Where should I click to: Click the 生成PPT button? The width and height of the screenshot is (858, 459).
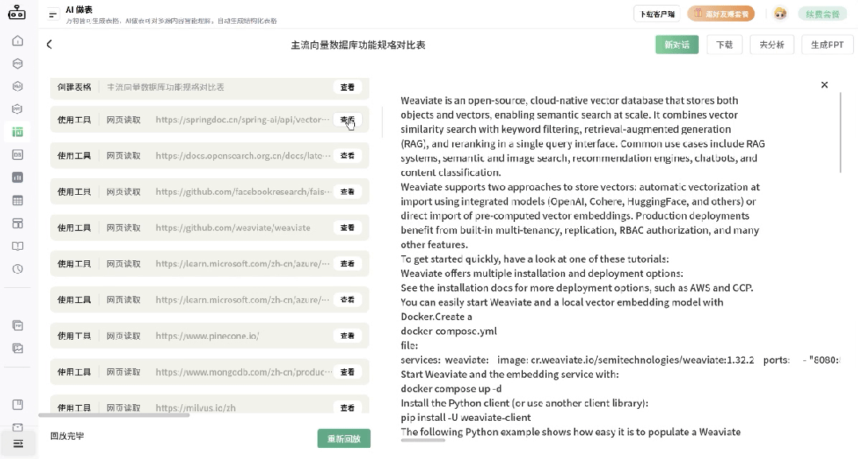coord(828,45)
